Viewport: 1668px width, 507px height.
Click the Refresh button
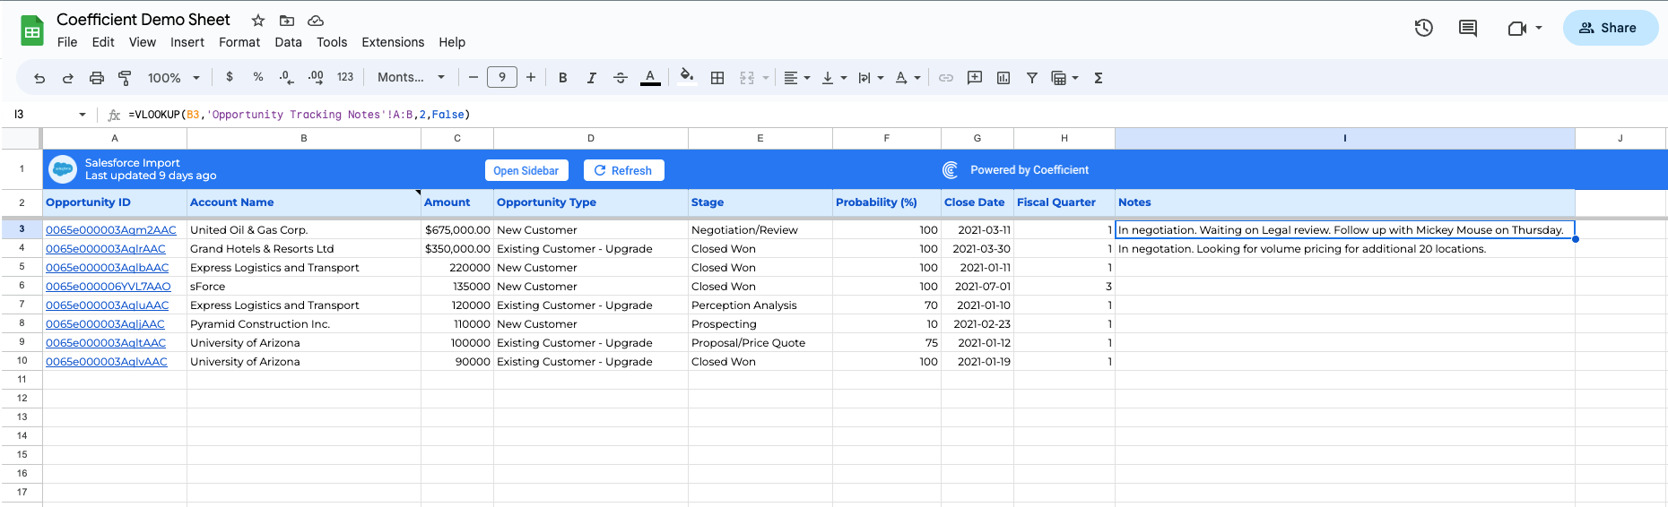pyautogui.click(x=623, y=170)
